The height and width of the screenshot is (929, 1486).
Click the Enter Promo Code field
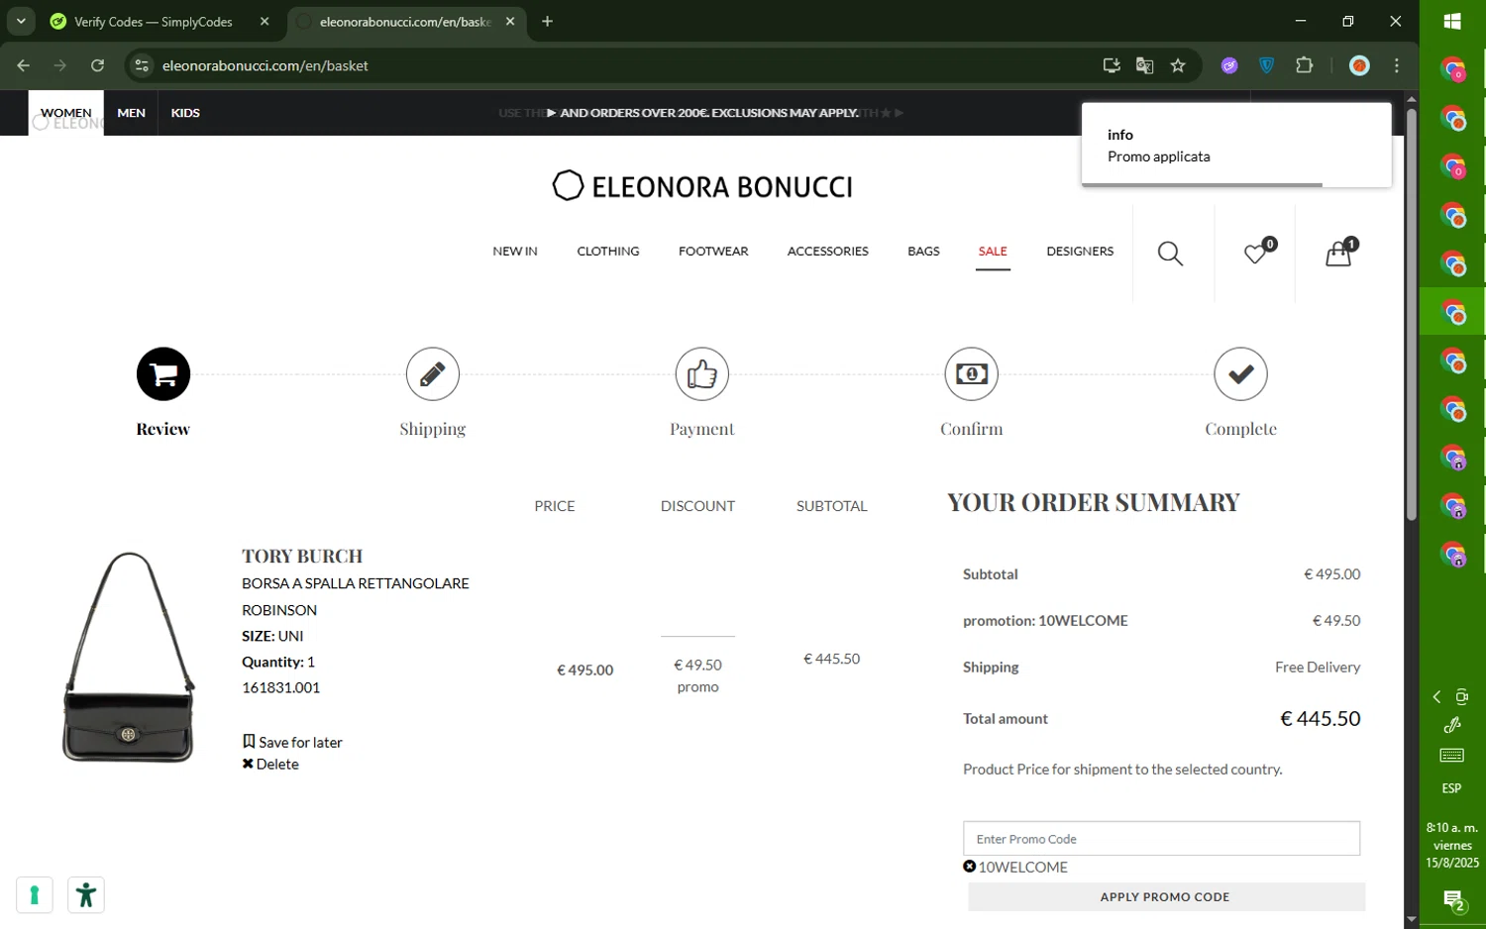point(1161,839)
